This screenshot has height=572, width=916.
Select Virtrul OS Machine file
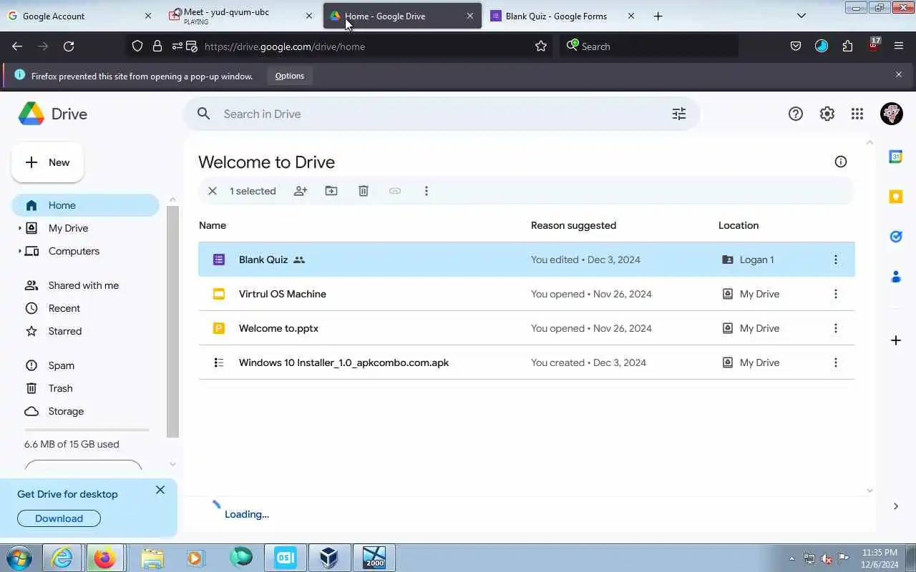pyautogui.click(x=527, y=294)
